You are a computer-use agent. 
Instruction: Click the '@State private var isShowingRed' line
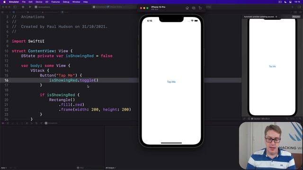(x=67, y=56)
